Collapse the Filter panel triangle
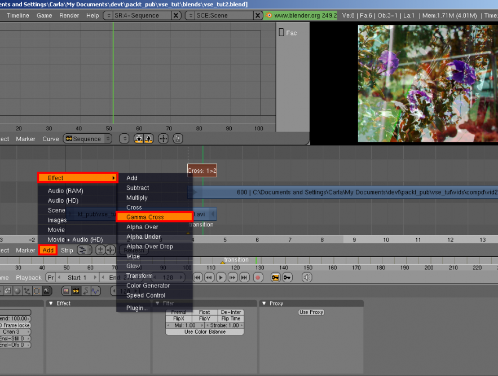The image size is (498, 376). tap(157, 304)
